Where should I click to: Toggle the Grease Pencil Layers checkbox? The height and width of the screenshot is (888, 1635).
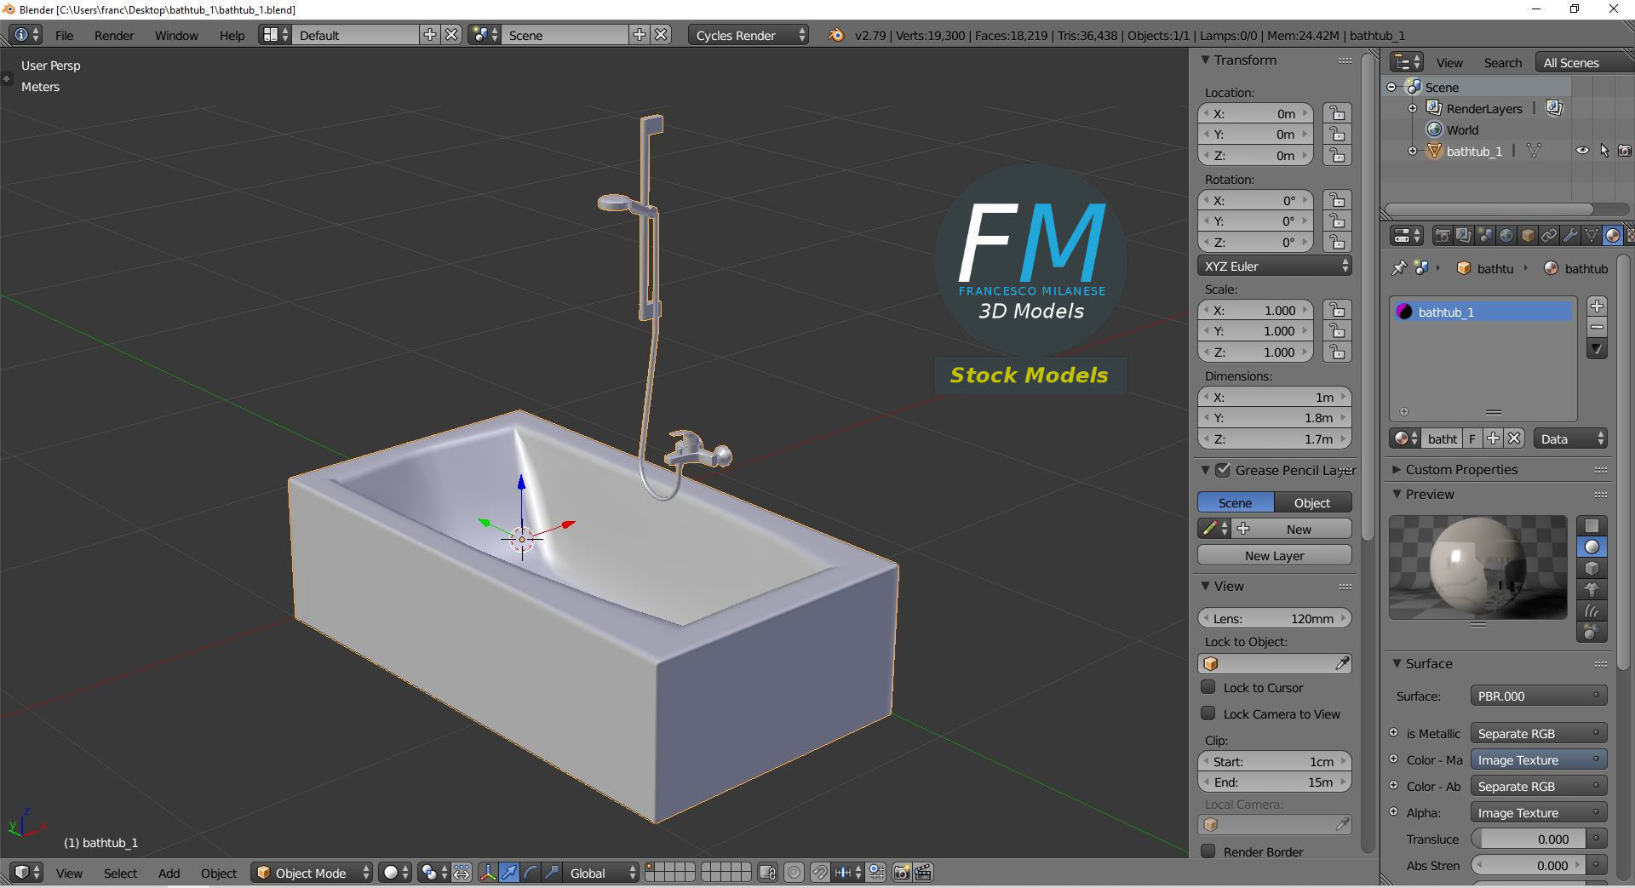click(1223, 470)
